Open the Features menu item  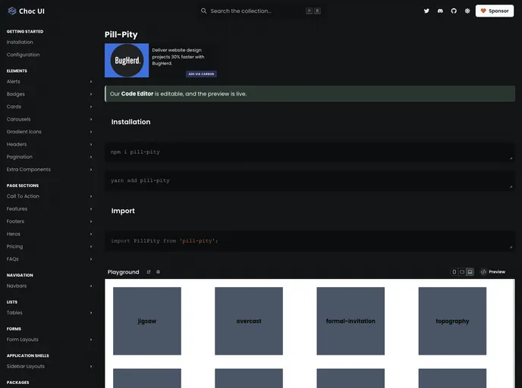click(49, 209)
